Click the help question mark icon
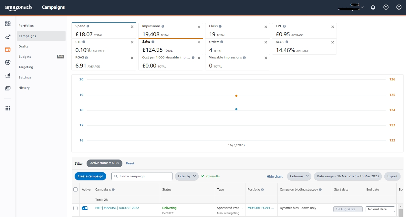406x217 pixels. point(386,7)
